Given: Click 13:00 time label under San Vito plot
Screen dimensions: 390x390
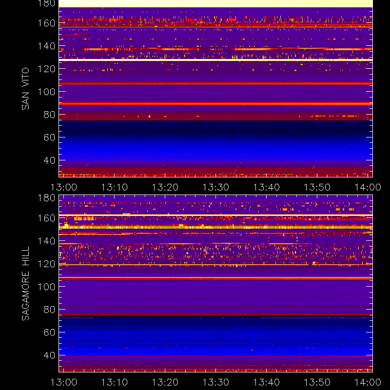Looking at the screenshot, I should tap(64, 187).
